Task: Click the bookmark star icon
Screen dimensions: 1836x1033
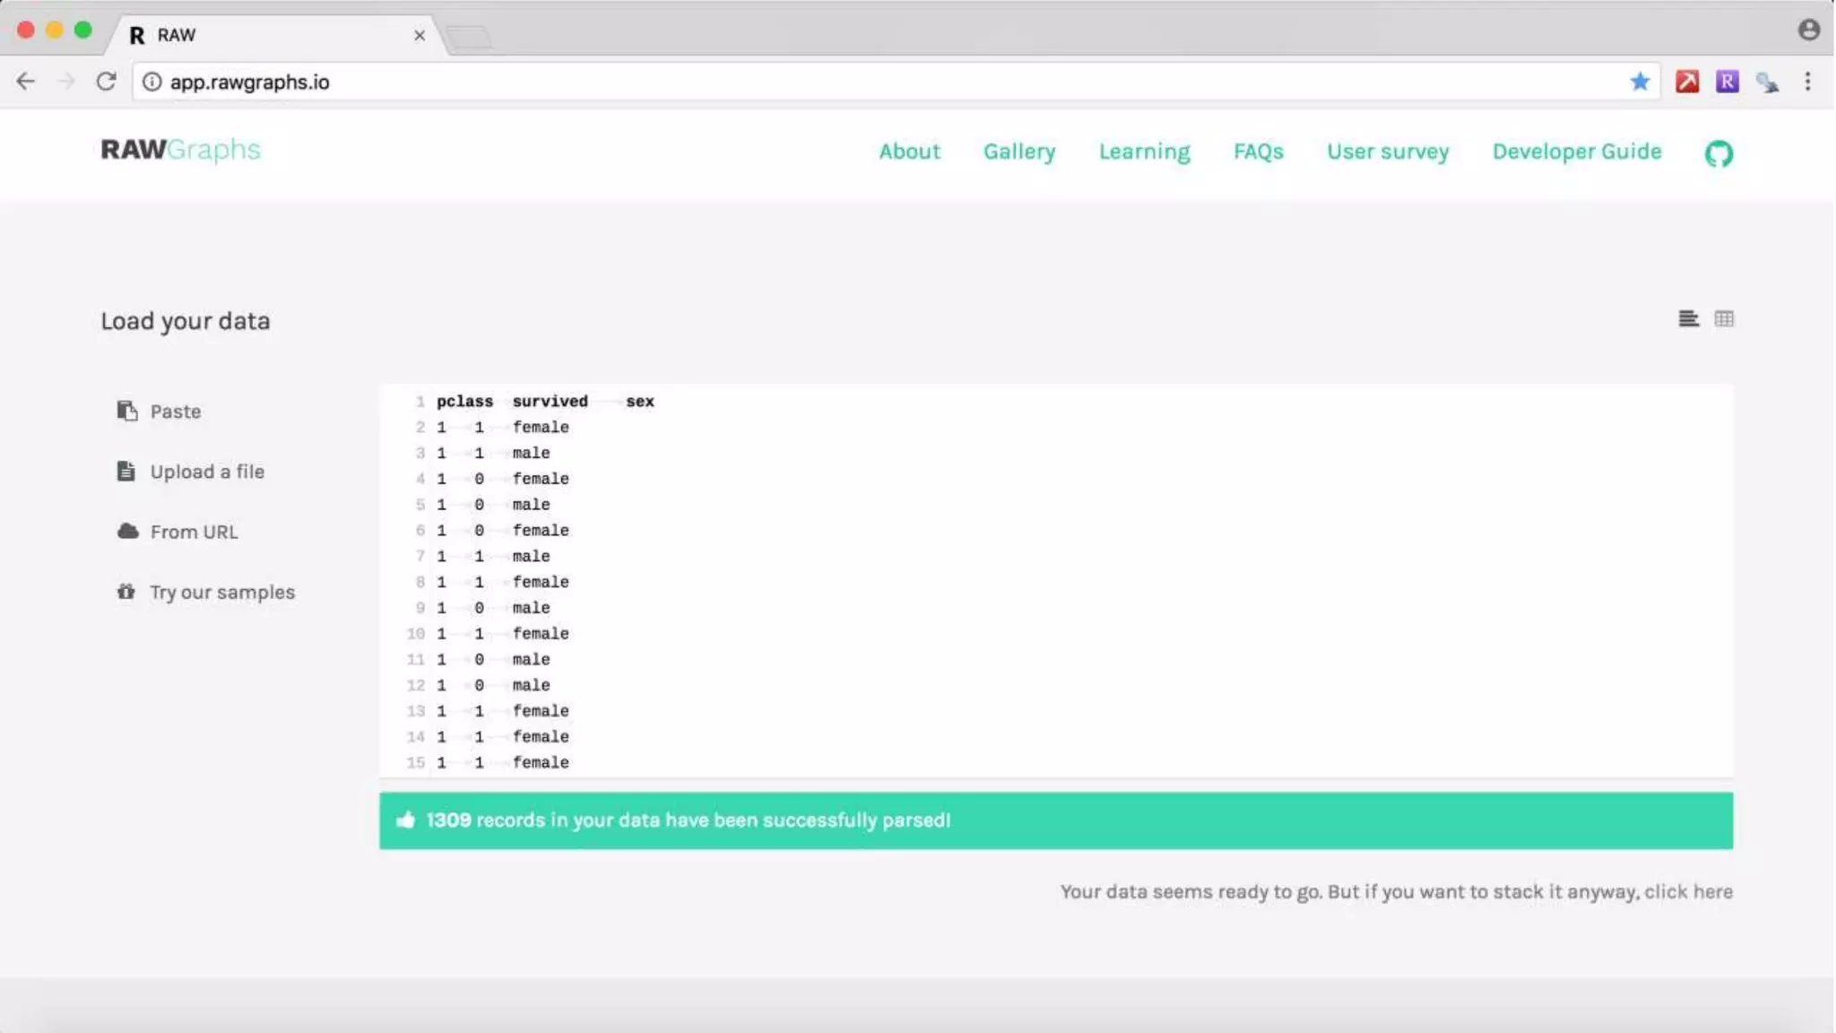Action: (1639, 82)
